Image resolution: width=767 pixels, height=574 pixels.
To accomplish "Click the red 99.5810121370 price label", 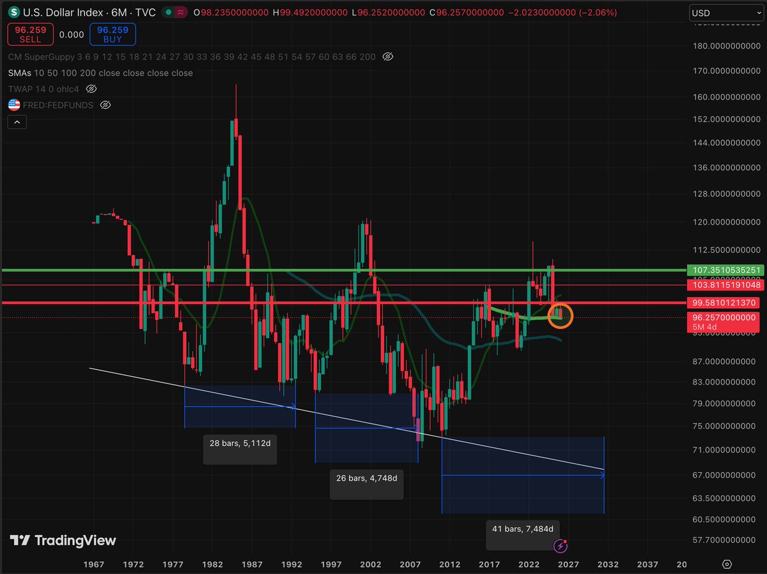I will coord(724,303).
